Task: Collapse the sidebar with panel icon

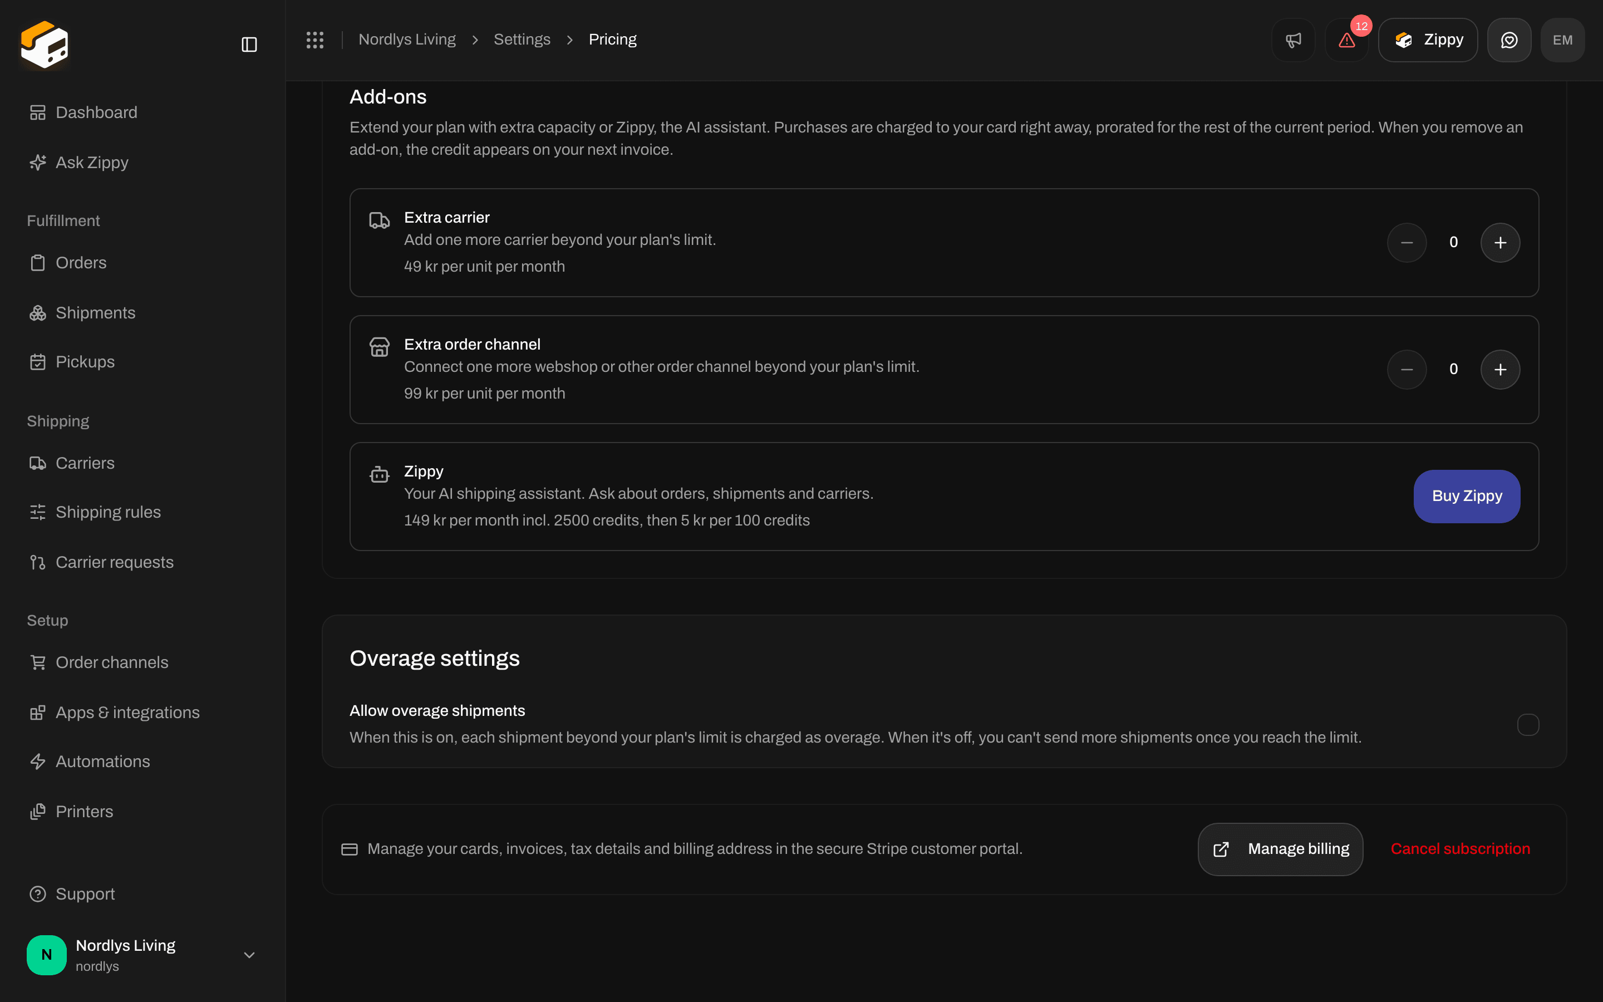Action: tap(249, 45)
